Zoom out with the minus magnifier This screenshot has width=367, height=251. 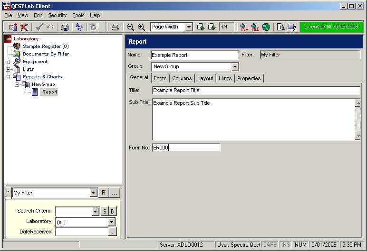click(130, 27)
